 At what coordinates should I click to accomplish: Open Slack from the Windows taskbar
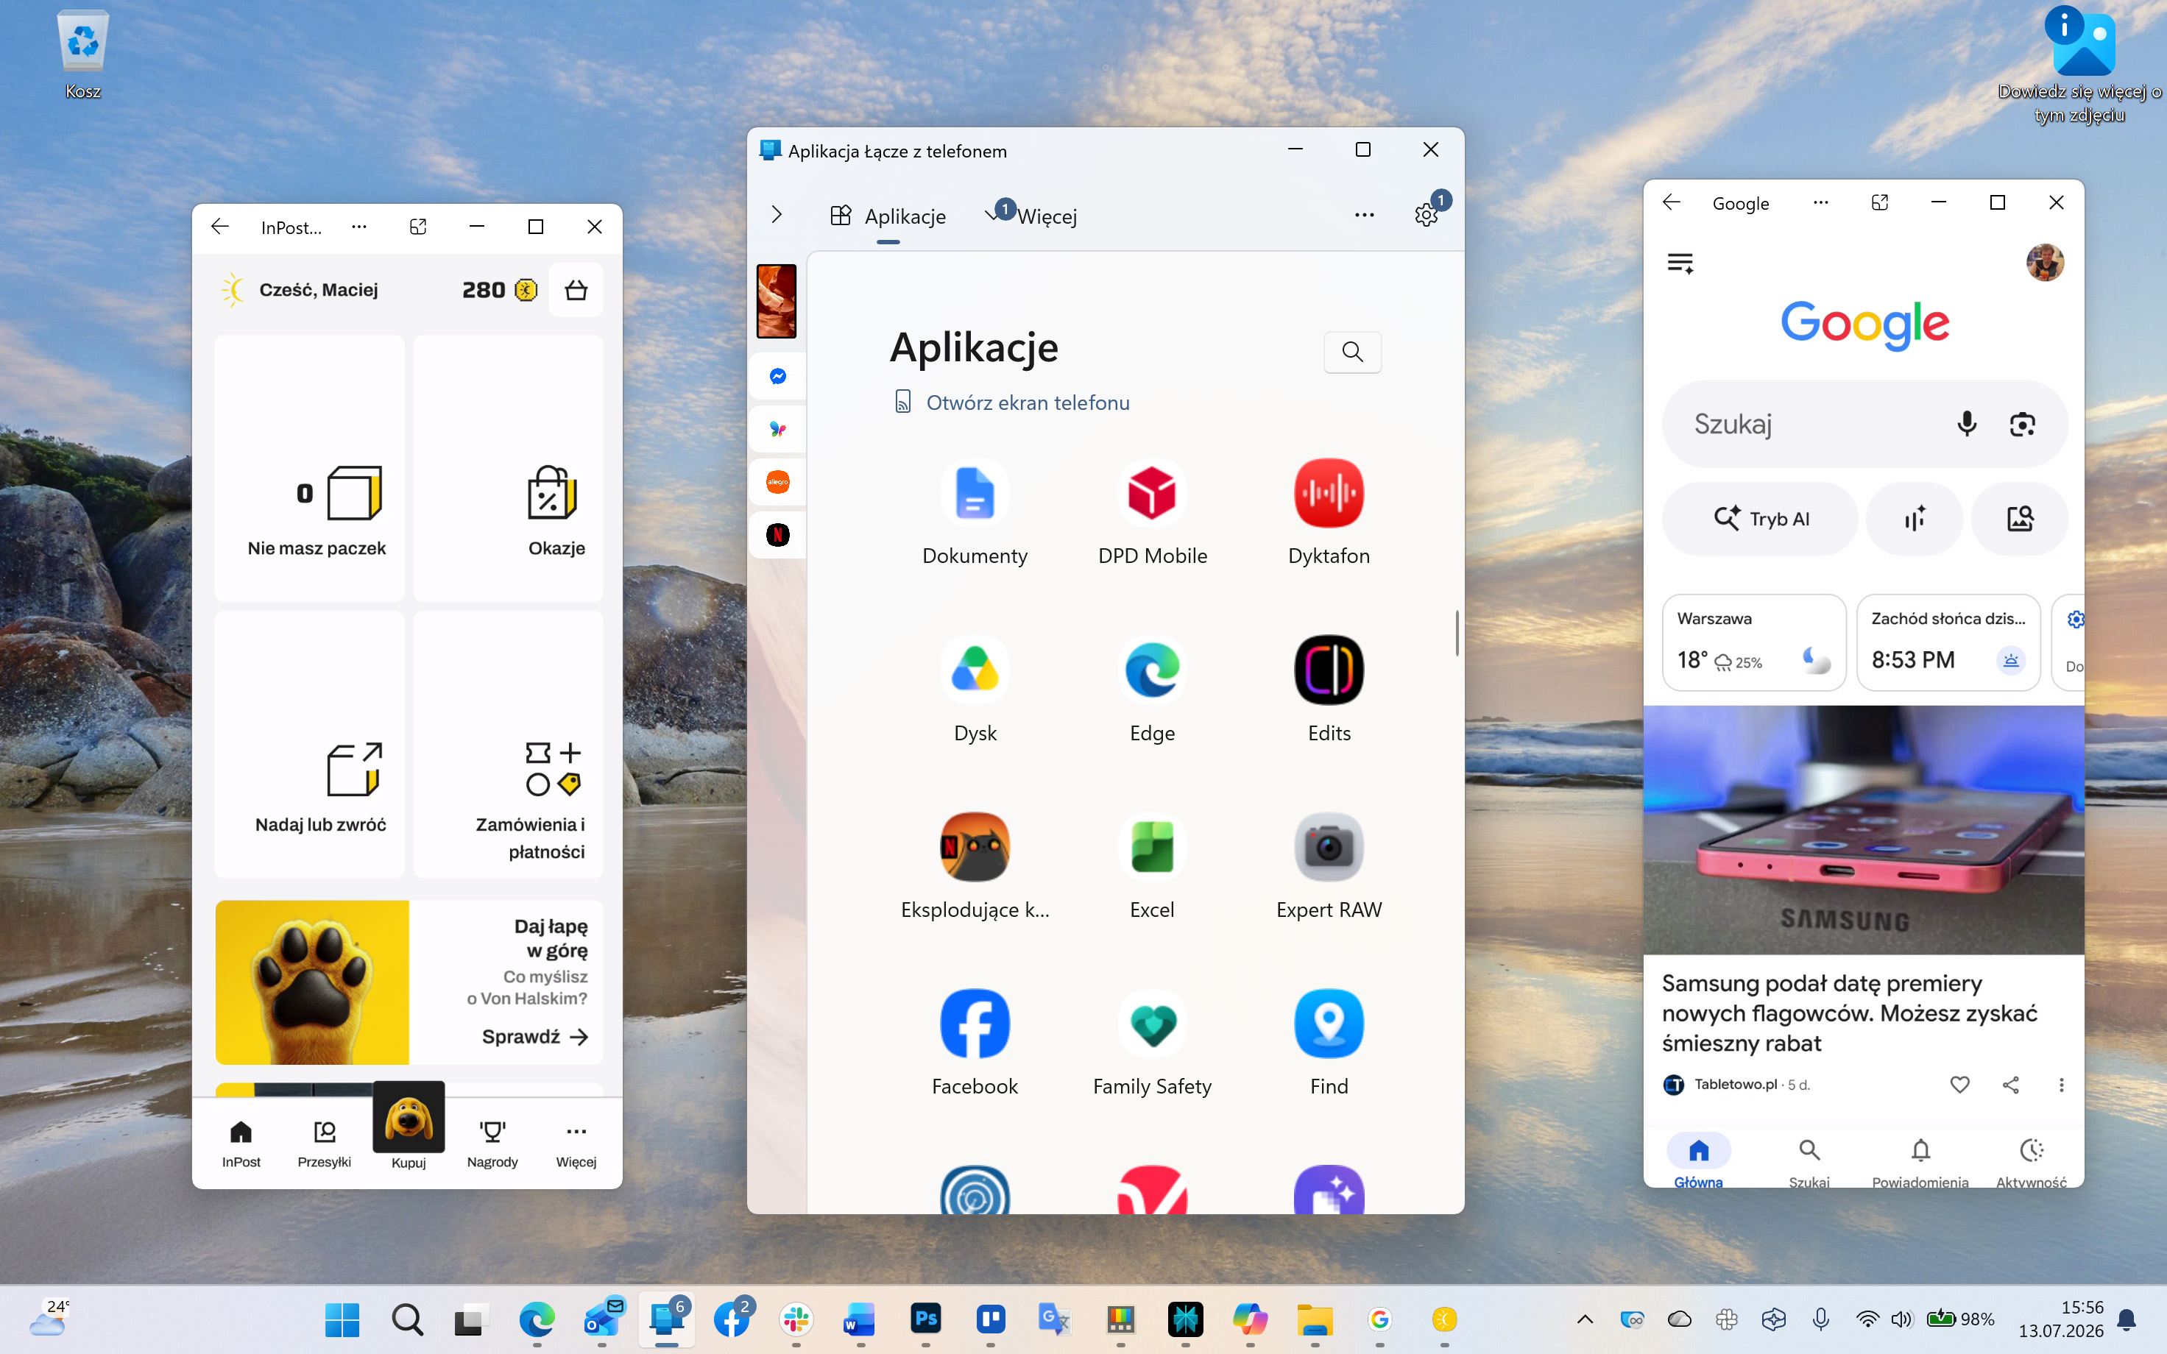795,1319
